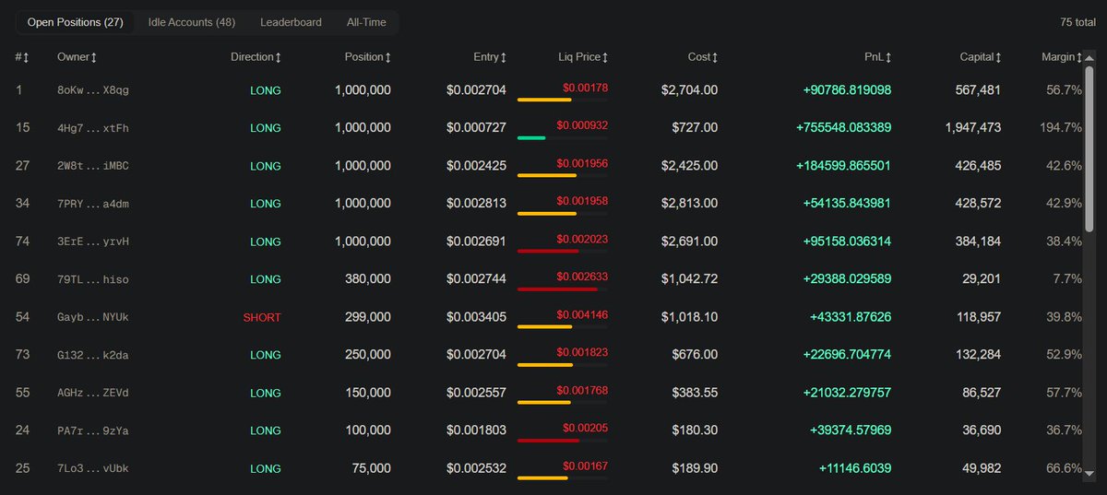Click the entry price $0.001803
1107x495 pixels.
point(477,430)
